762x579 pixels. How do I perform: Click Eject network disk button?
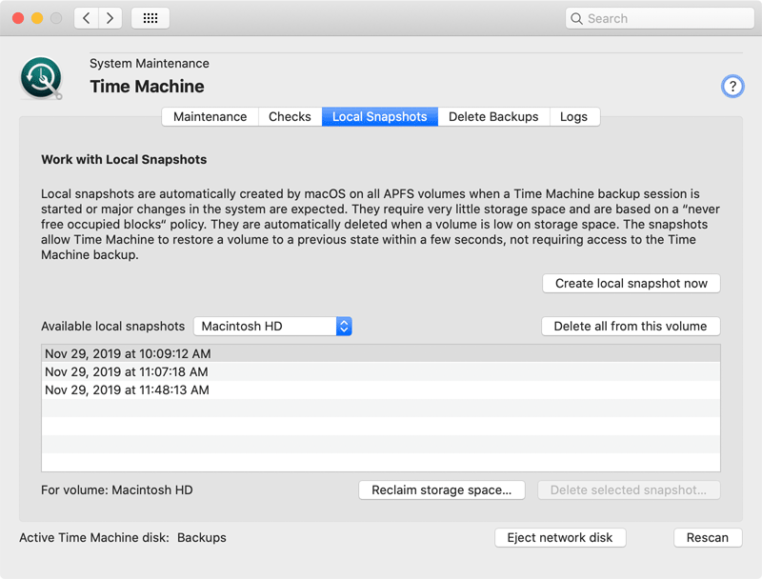tap(560, 538)
